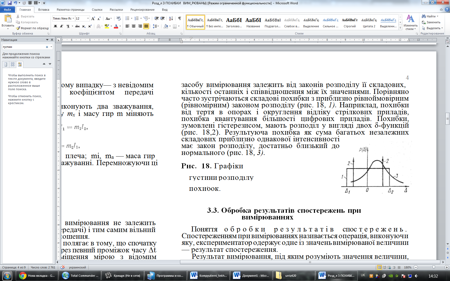Click the Undo arrow in quick access toolbar
The width and height of the screenshot is (450, 281).
(x=16, y=3)
